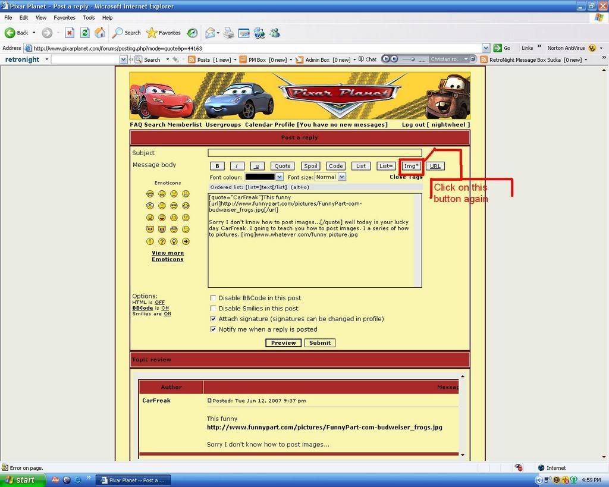Insert the first smiley emoticon

(150, 194)
